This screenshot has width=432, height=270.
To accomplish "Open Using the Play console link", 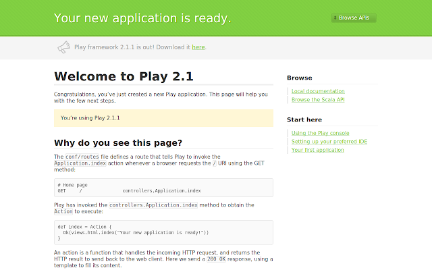I will [x=320, y=133].
